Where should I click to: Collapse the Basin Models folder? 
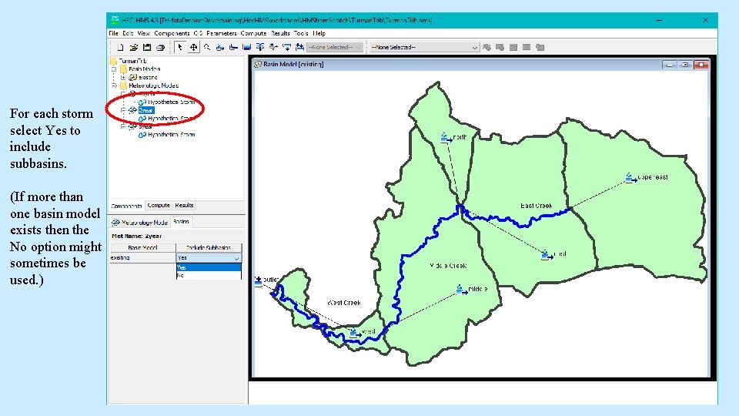point(114,69)
